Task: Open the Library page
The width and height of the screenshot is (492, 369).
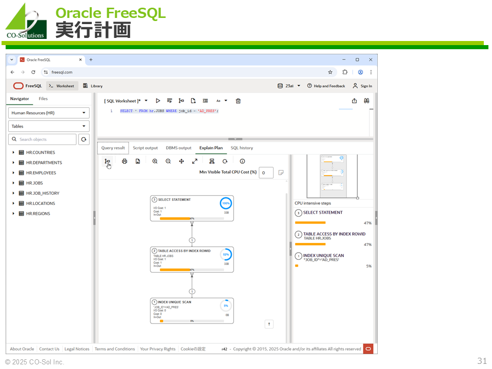Action: [93, 86]
